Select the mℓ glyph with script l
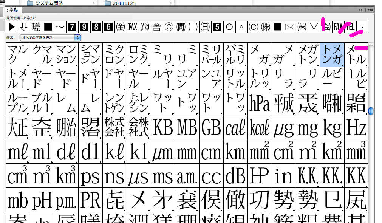Image resolution: width=382 pixels, height=223 pixels. (18, 151)
